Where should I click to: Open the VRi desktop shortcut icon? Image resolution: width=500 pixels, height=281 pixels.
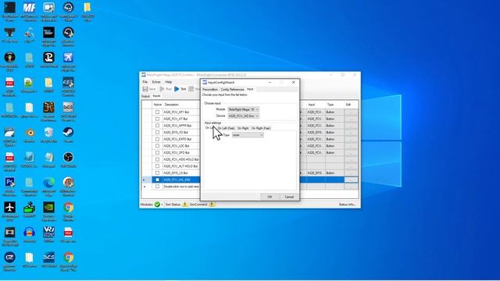[x=48, y=233]
